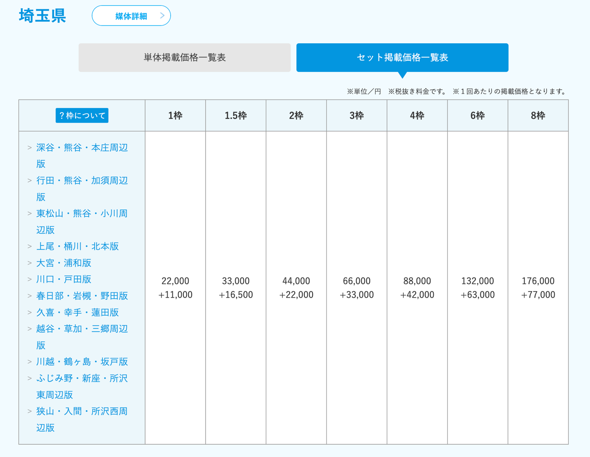
Task: Select the セット掲載価格一覧表 tab
Action: coord(402,58)
